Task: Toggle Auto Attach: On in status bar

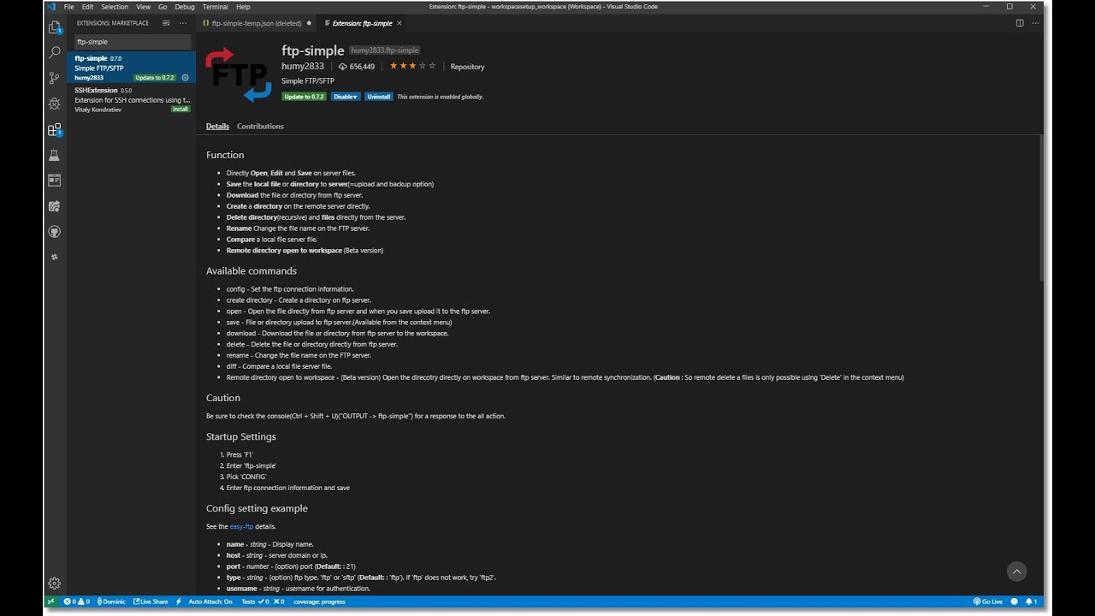Action: [210, 601]
